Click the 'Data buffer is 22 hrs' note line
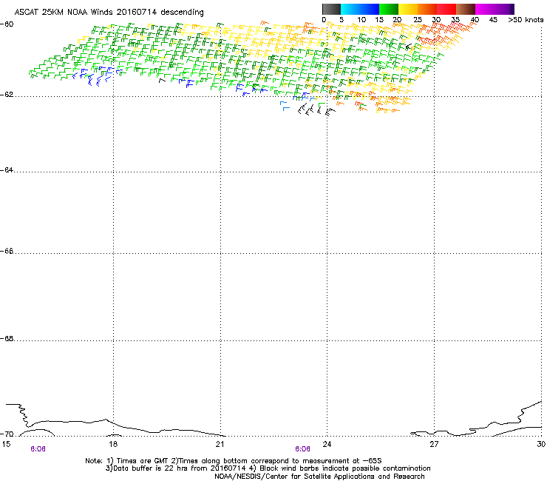Screen dimensions: 547x481 pyautogui.click(x=268, y=468)
